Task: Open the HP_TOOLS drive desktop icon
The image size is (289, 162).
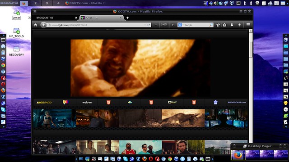Action: pyautogui.click(x=16, y=33)
